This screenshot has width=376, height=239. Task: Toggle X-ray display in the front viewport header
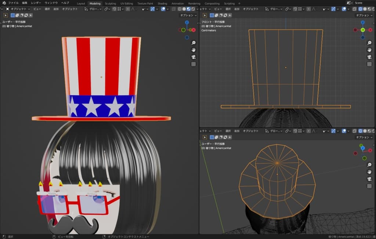point(354,9)
